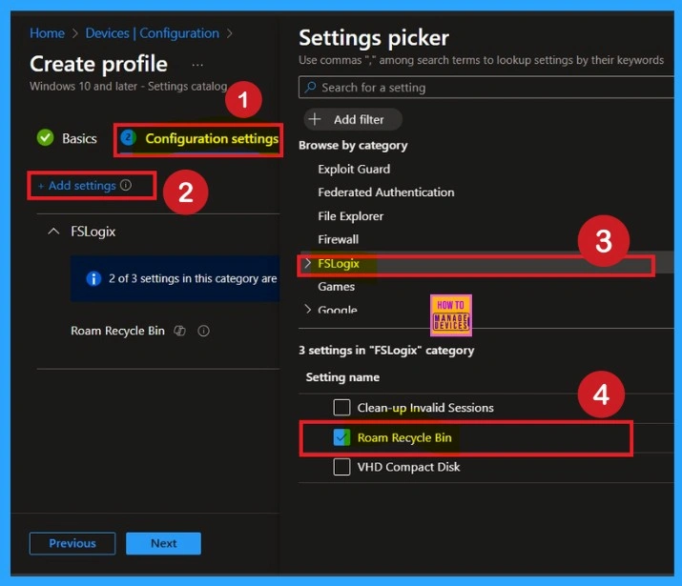Image resolution: width=682 pixels, height=586 pixels.
Task: Click the Previous button
Action: (72, 543)
